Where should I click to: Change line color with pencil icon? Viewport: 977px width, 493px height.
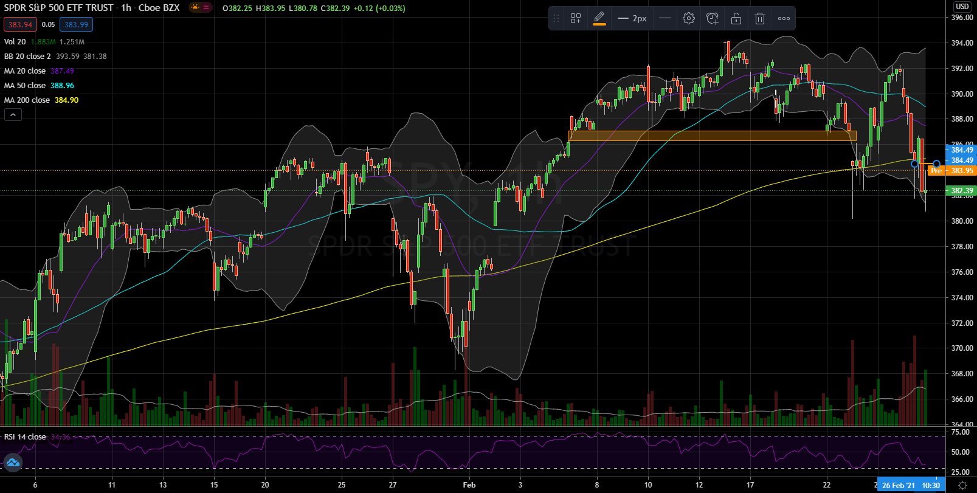pyautogui.click(x=599, y=18)
